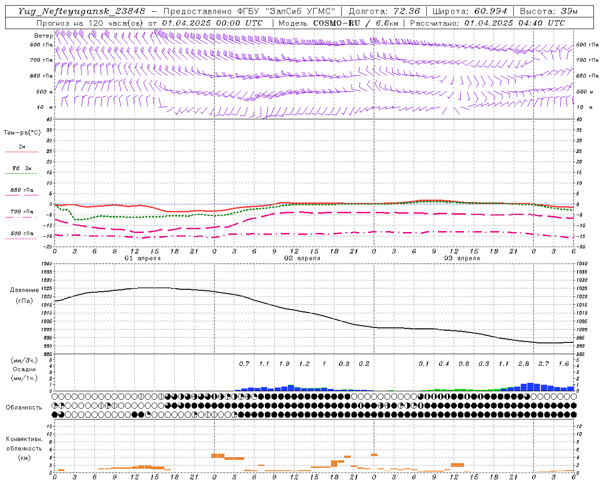Click the longitude value Долгота: 72.36
Viewport: 601px width, 481px height.
(385, 11)
